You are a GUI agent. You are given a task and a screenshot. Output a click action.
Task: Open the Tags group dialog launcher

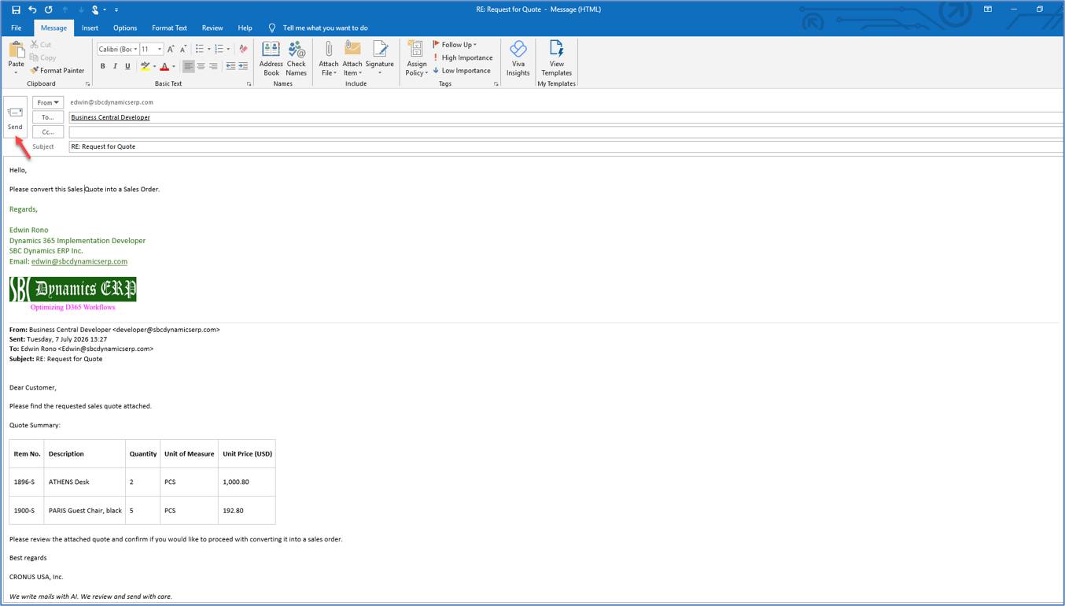pos(496,83)
